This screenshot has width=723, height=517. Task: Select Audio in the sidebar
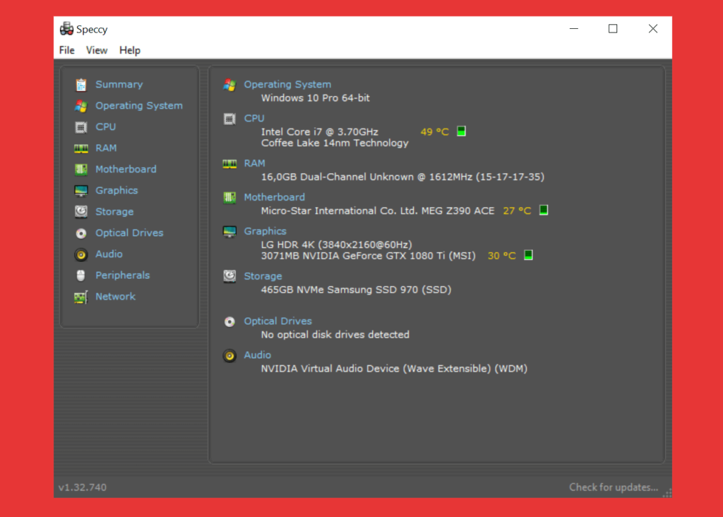point(109,254)
